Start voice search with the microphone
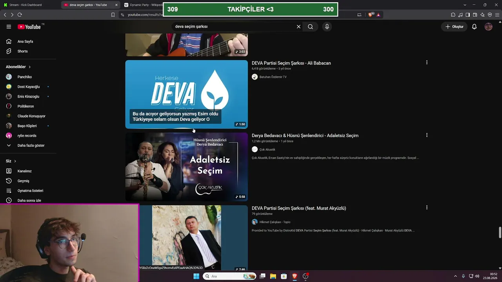 [x=327, y=27]
